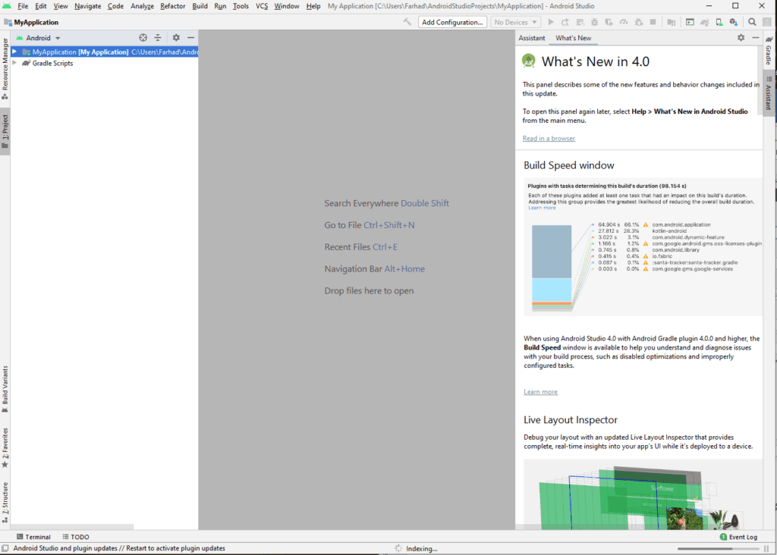Open the SDK Manager icon
Viewport: 777px width, 555px height.
(x=735, y=22)
